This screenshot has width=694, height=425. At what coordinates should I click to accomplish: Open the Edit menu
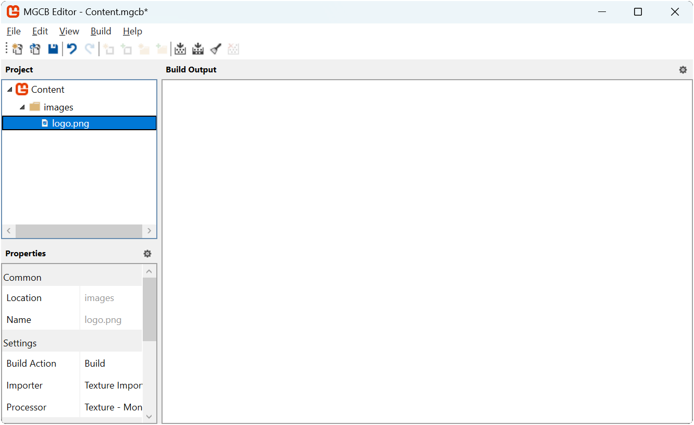(x=40, y=31)
